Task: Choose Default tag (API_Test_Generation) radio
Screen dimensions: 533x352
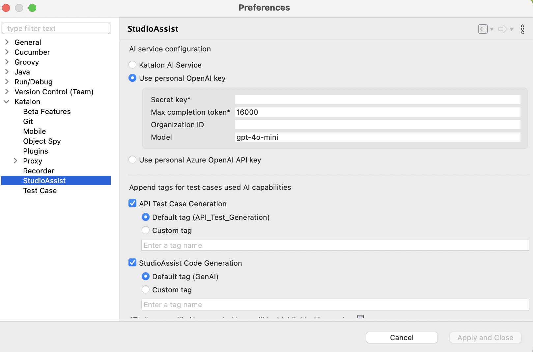Action: [146, 217]
